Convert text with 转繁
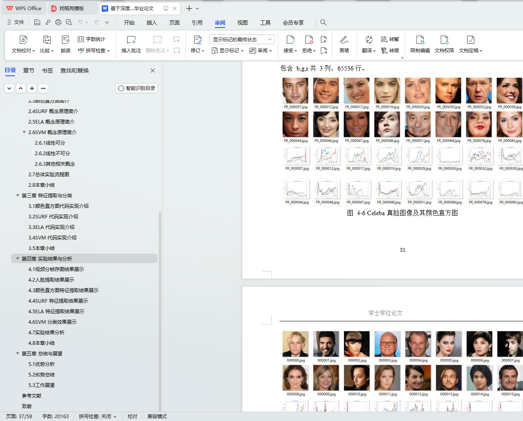The image size is (523, 421). tap(390, 39)
